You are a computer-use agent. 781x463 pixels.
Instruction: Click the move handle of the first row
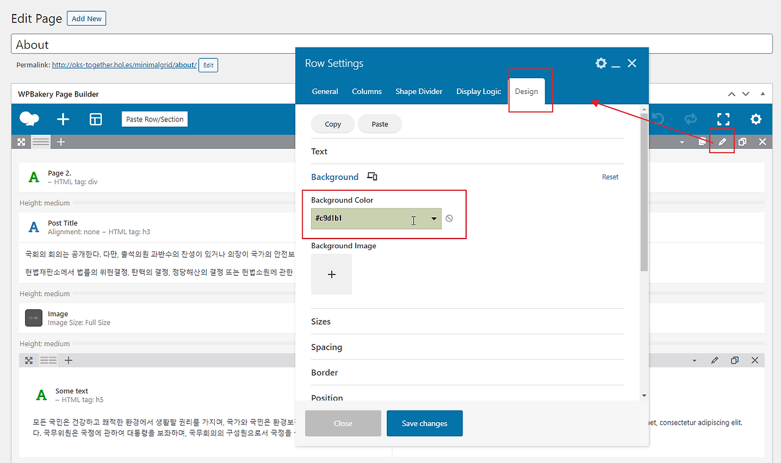[x=21, y=142]
